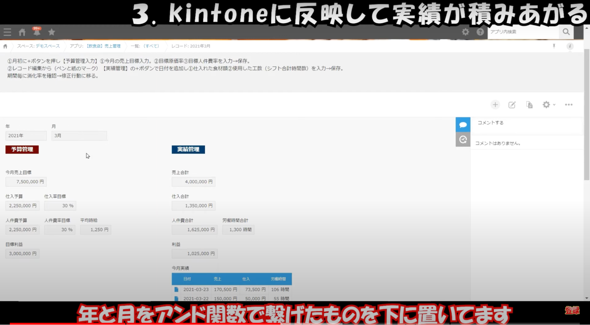
Task: Click the 登録 subscribe button at bottom right
Action: click(572, 310)
